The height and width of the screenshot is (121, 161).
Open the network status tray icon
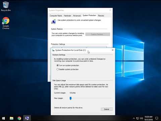(138, 118)
